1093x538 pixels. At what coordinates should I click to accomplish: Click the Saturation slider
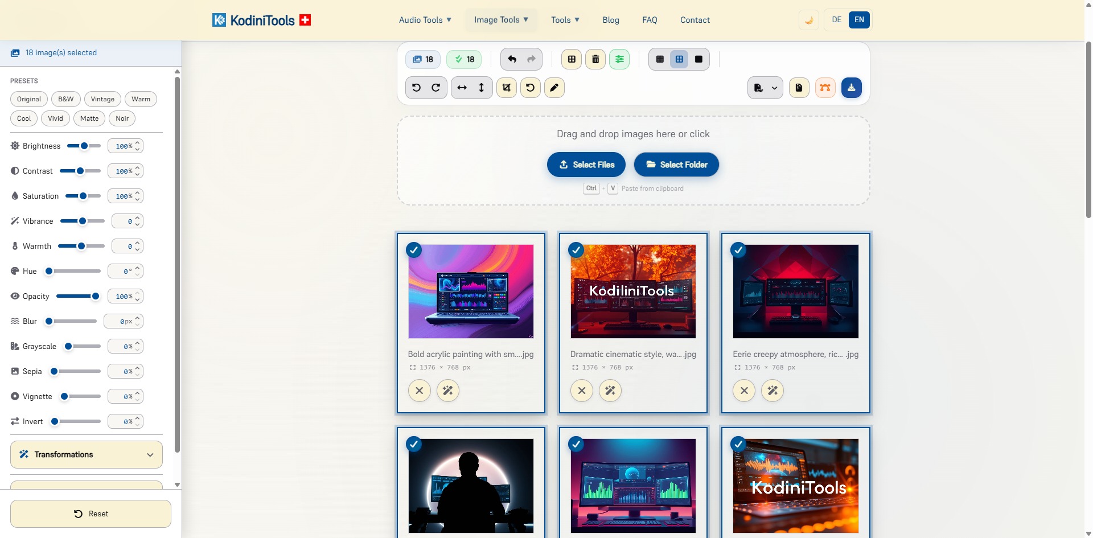coord(83,196)
